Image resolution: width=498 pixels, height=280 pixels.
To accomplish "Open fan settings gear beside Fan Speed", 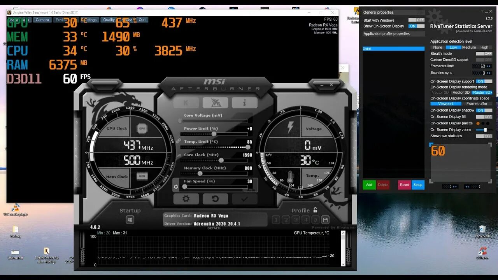I will click(176, 187).
